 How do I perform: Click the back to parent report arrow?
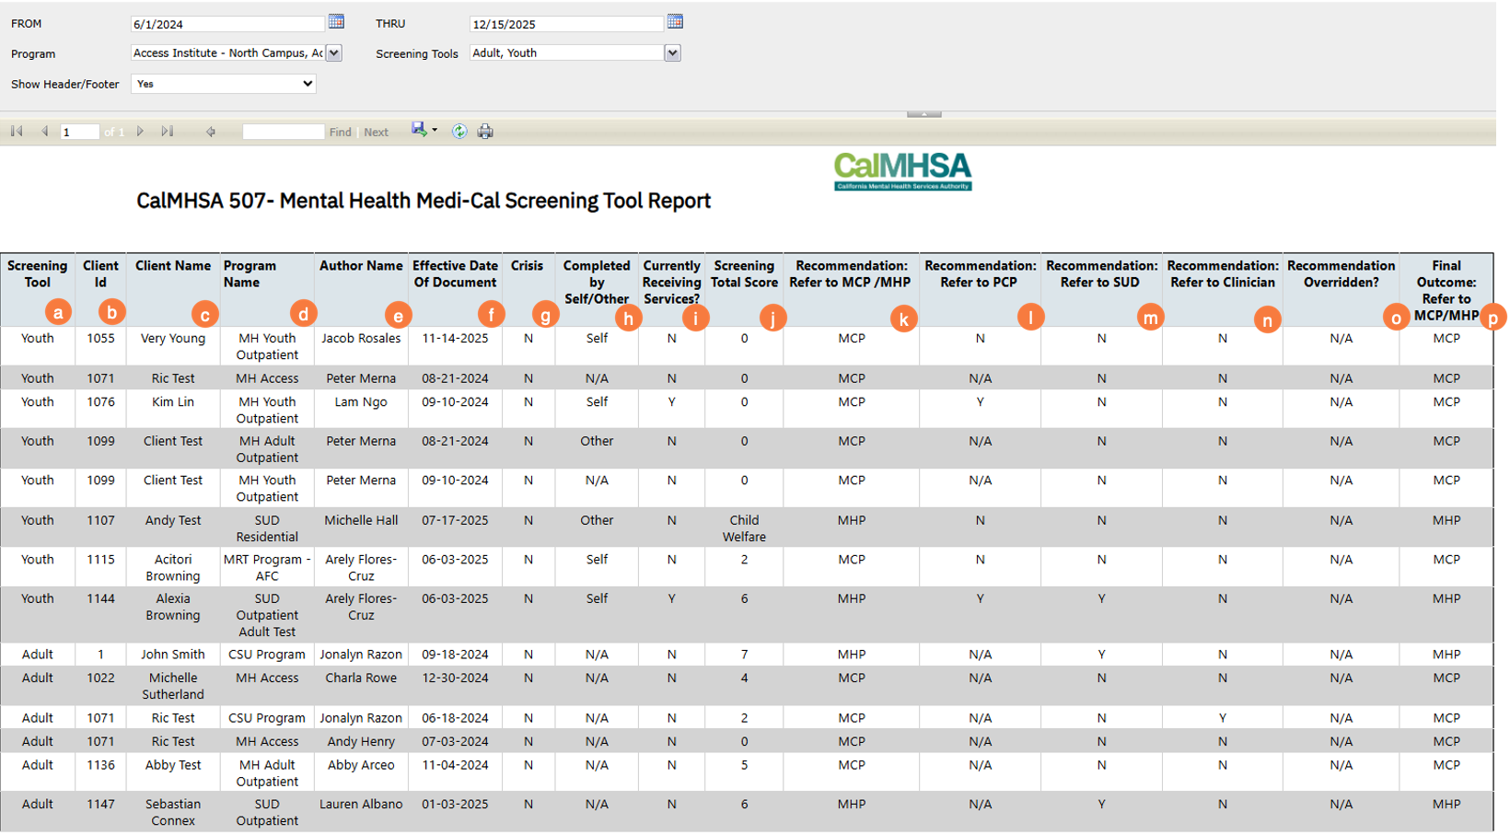[211, 132]
